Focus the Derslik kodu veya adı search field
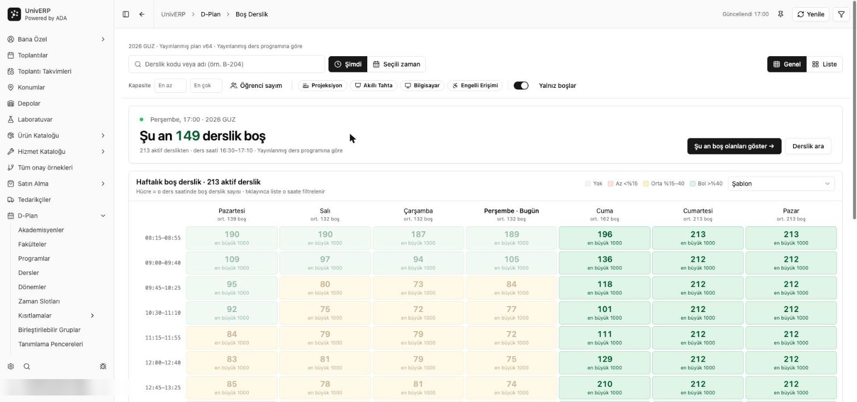 click(227, 64)
